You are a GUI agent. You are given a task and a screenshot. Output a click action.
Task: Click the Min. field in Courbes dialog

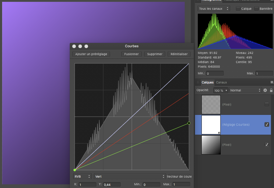click(x=151, y=185)
